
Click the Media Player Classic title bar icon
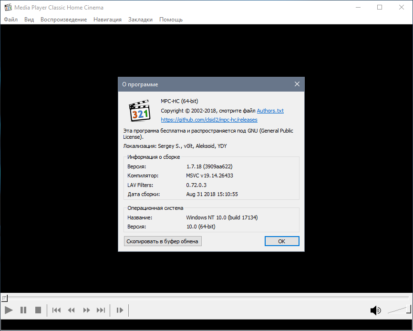pyautogui.click(x=8, y=7)
